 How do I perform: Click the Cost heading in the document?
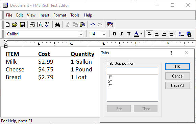click(x=44, y=54)
